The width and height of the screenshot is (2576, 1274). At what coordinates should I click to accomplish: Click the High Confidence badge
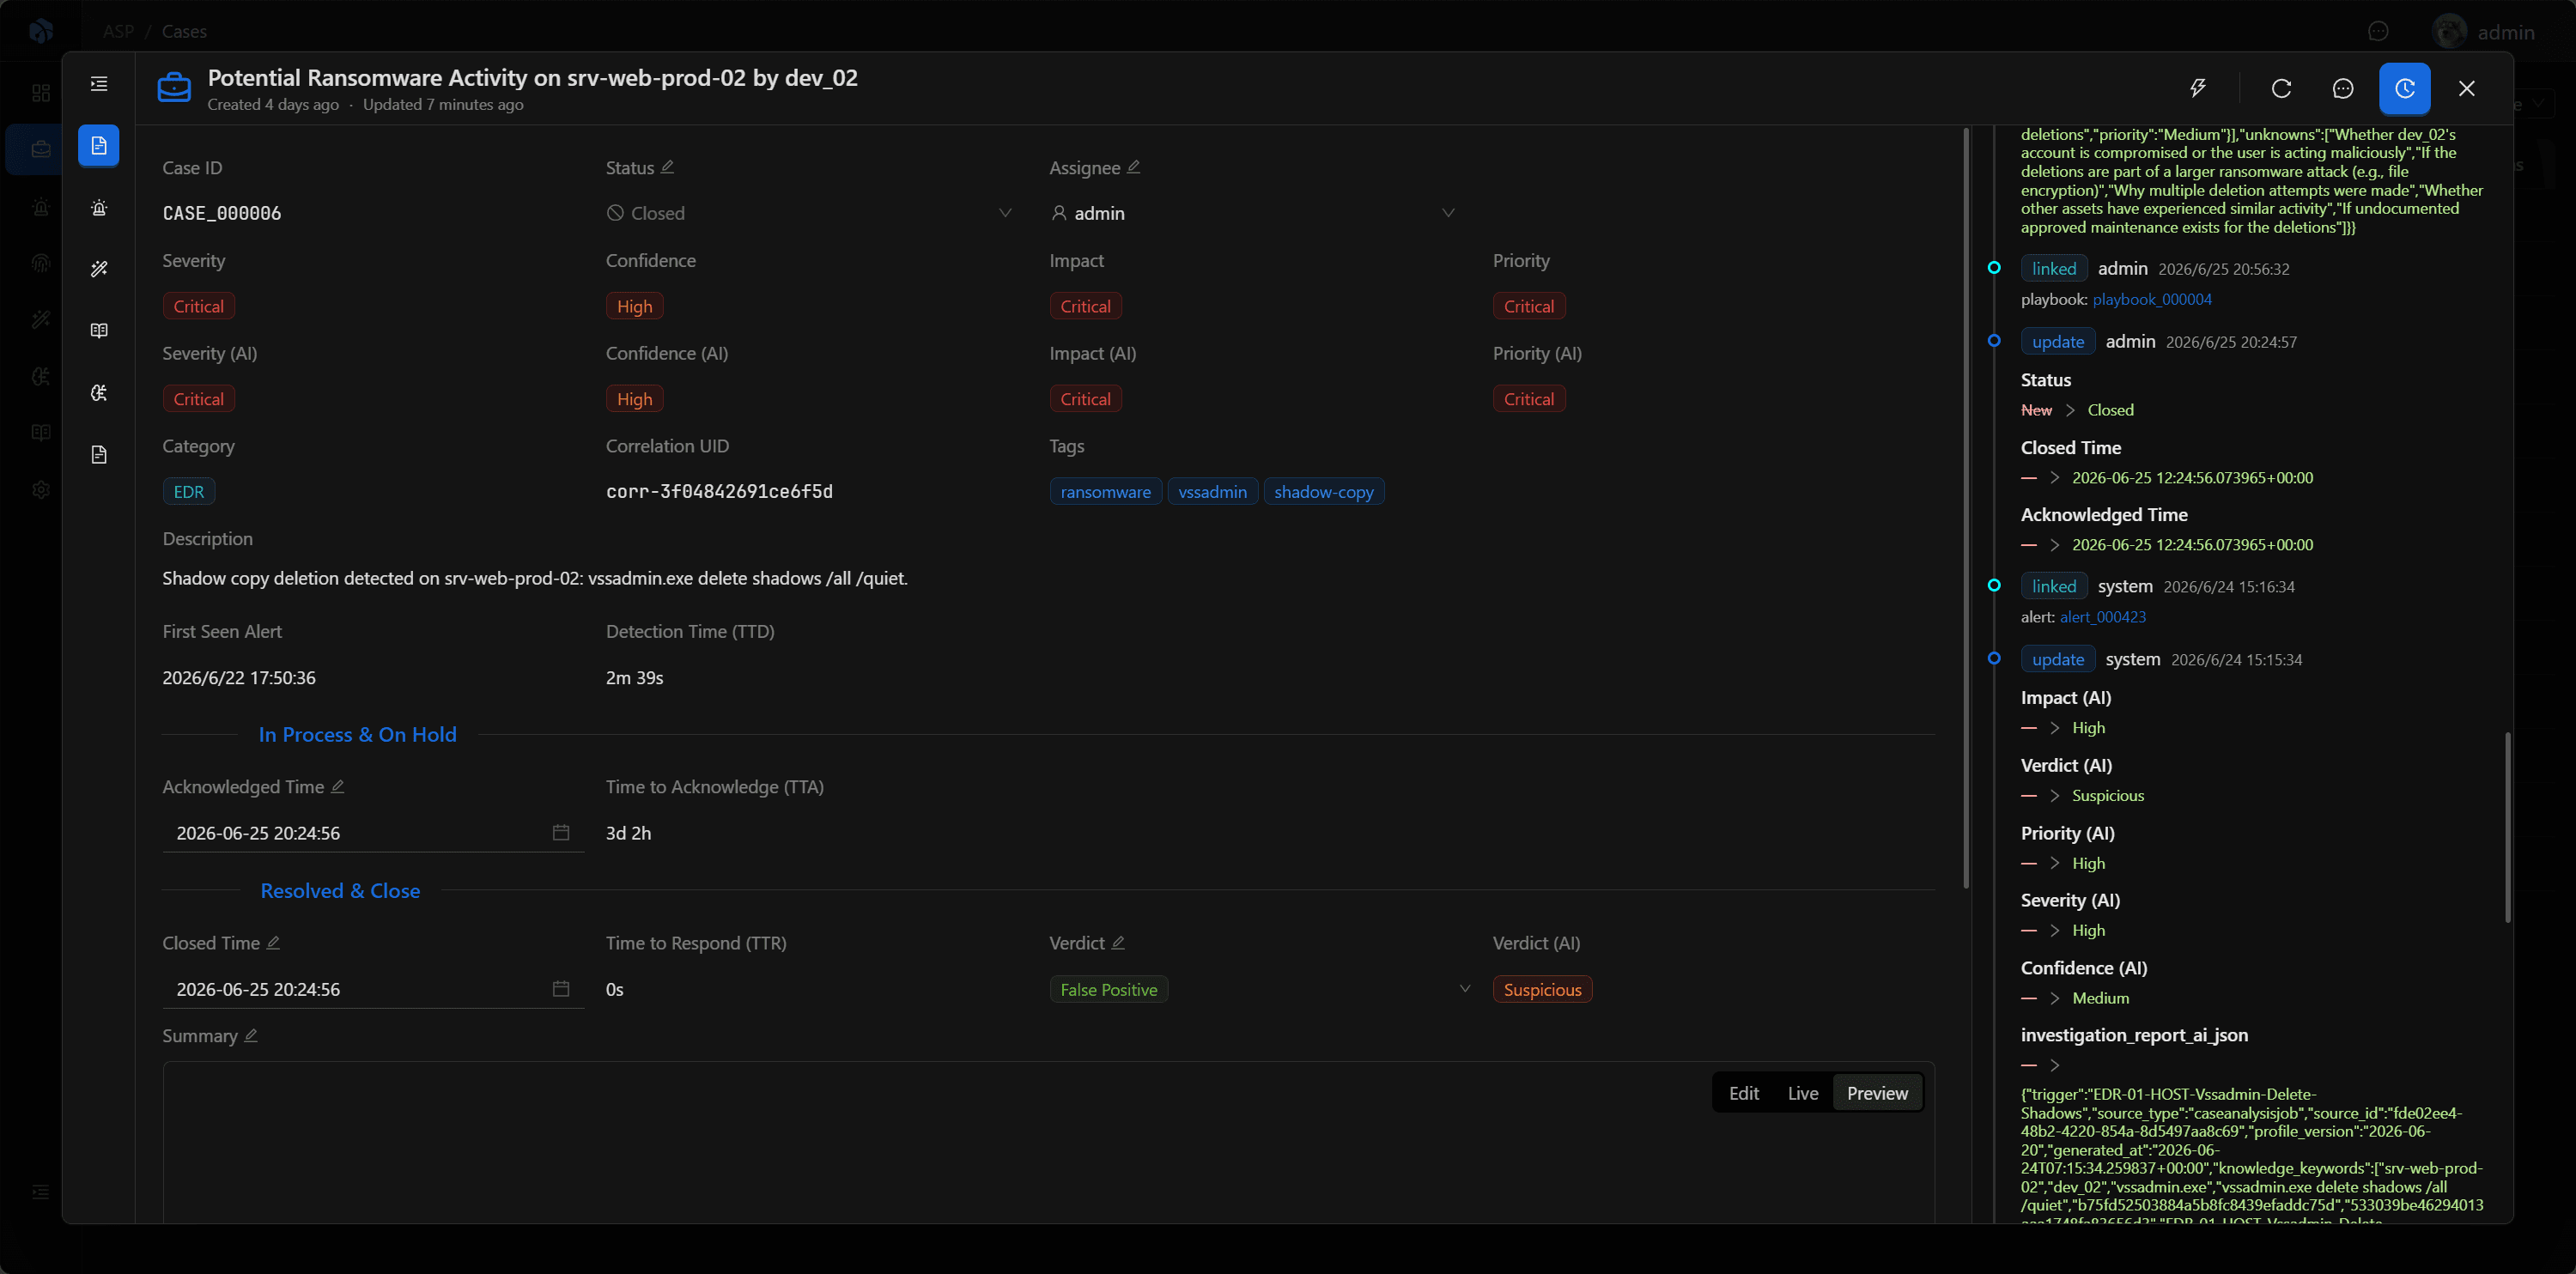pos(634,306)
